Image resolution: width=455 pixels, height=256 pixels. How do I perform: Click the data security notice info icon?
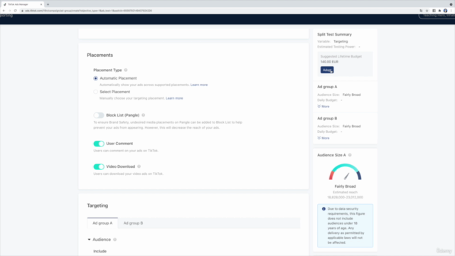(323, 208)
